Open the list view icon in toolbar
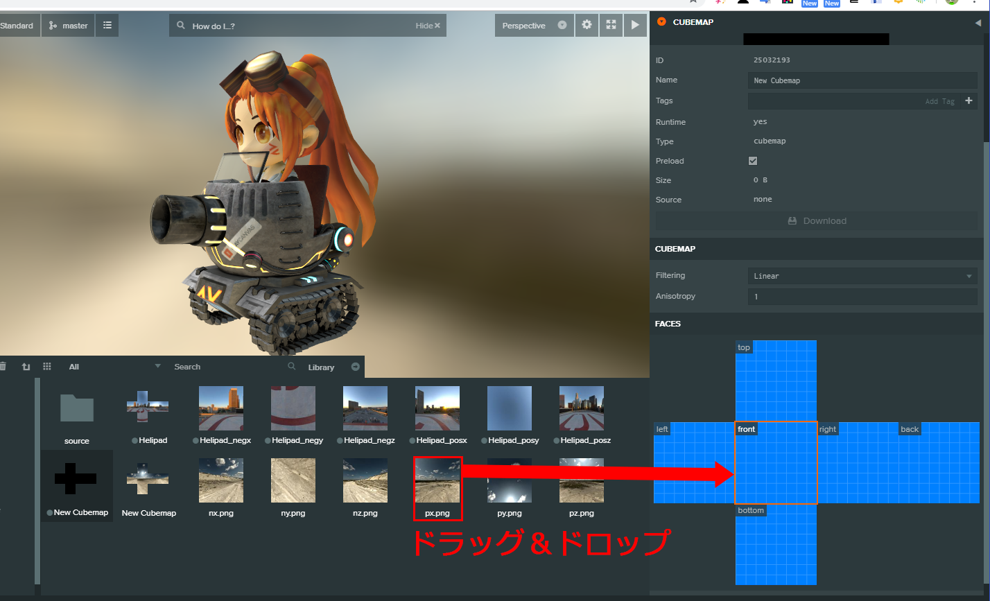The height and width of the screenshot is (601, 990). click(107, 26)
